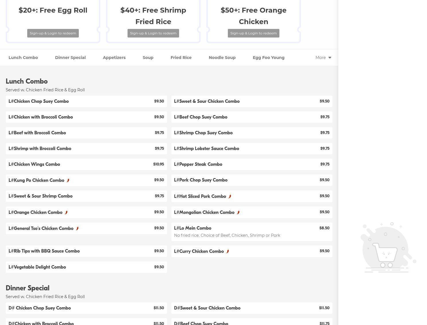This screenshot has height=325, width=427.
Task: Click the chili icon beside L#Orange Chicken Combo
Action: pyautogui.click(x=66, y=212)
